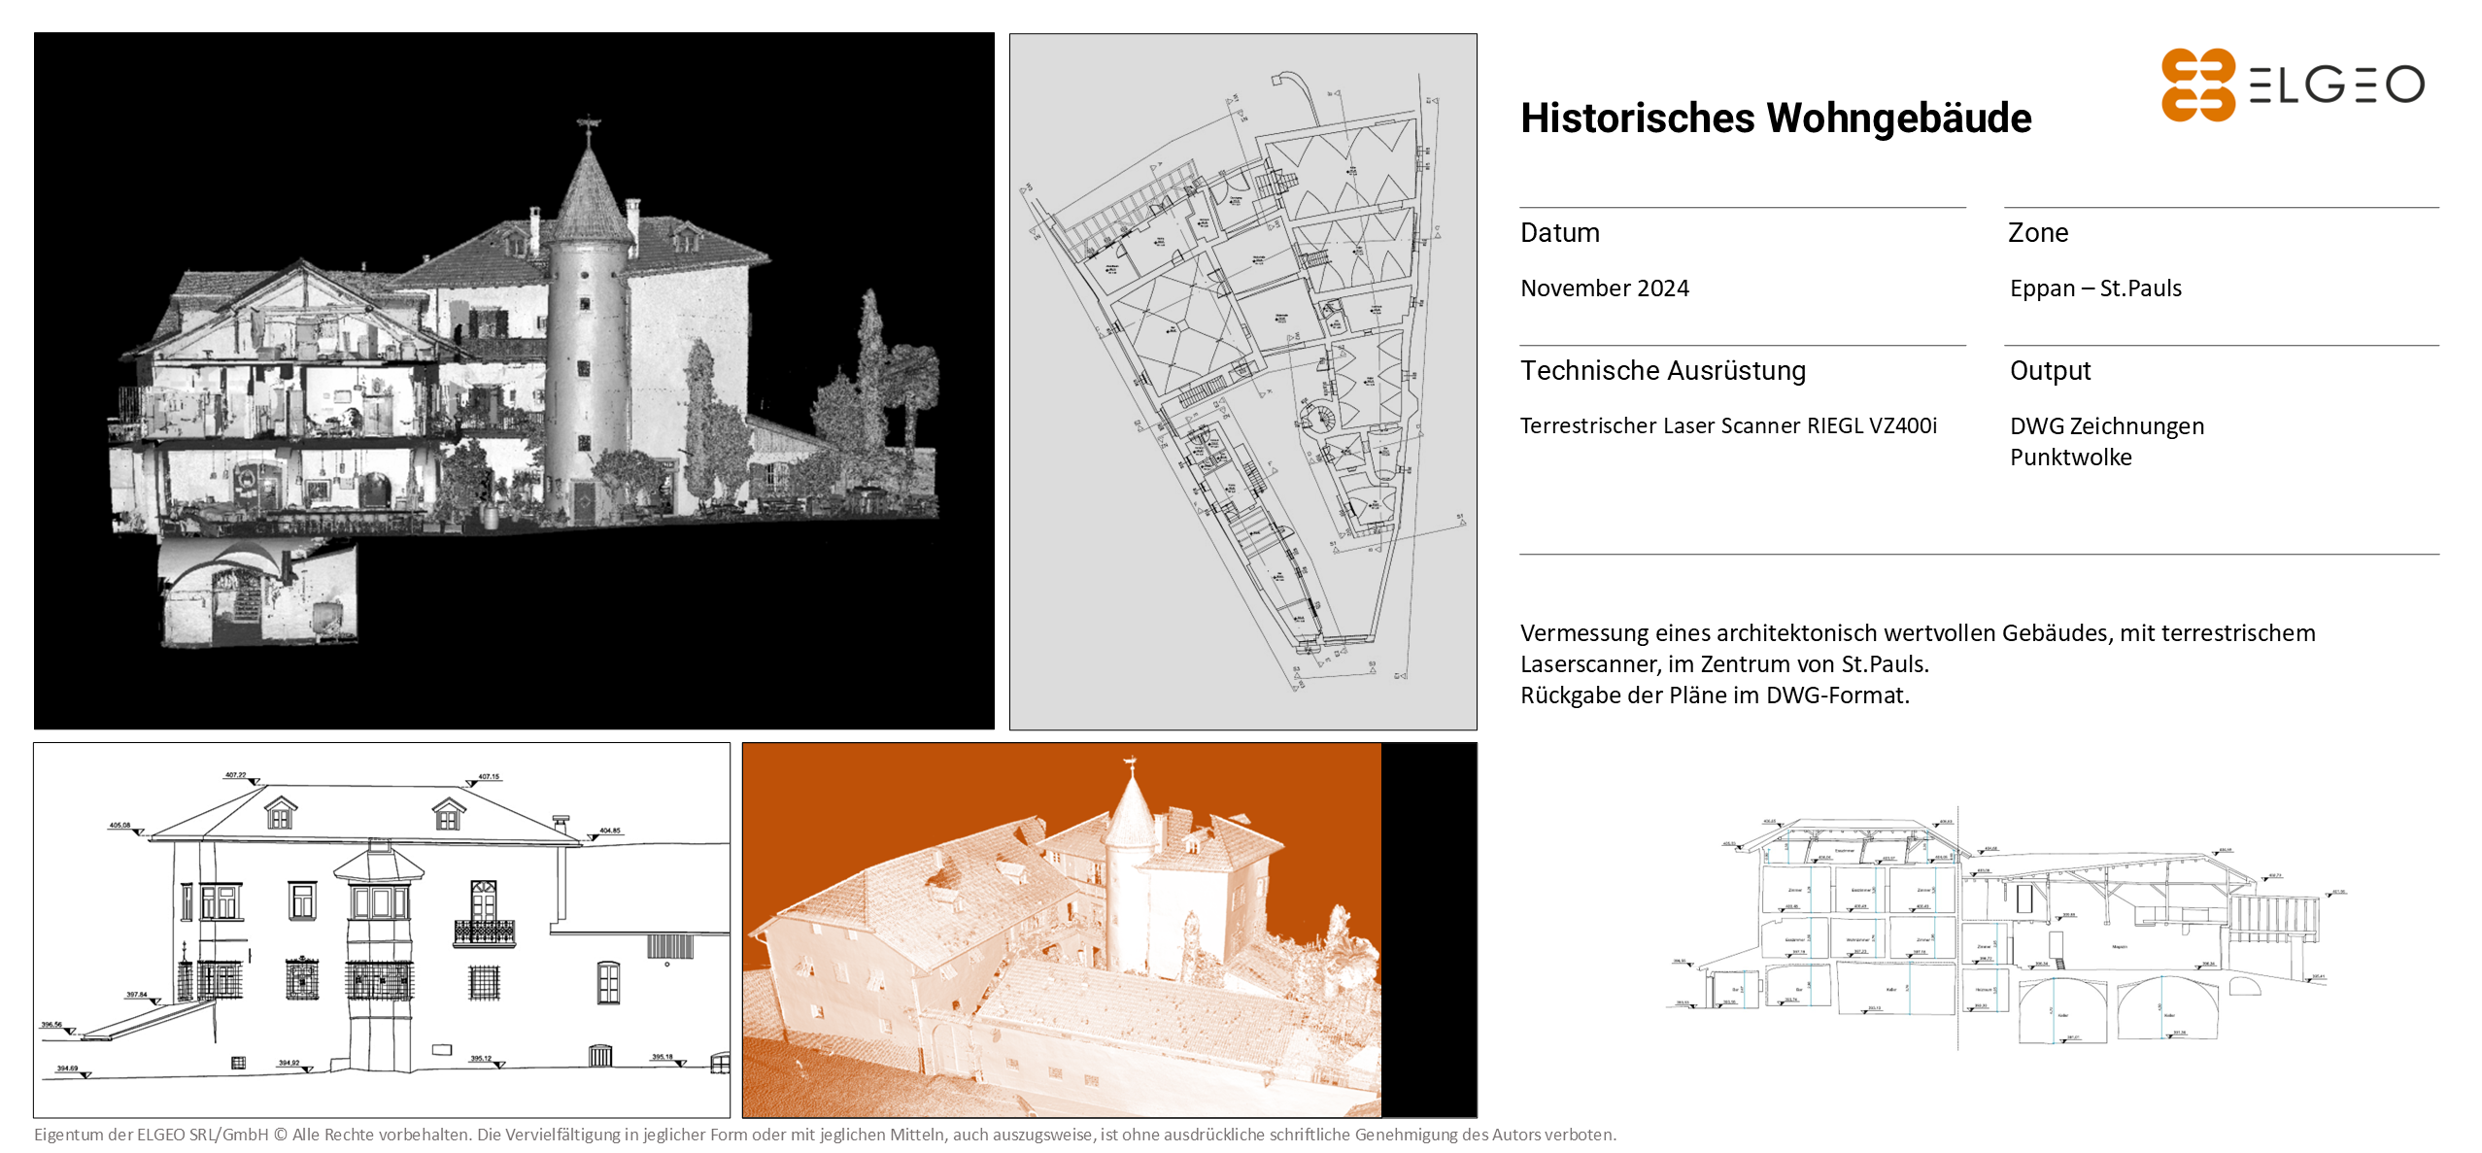Screen dimensions: 2482x1153
Task: Click the orange ELGEO logo icon
Action: coord(2197,85)
